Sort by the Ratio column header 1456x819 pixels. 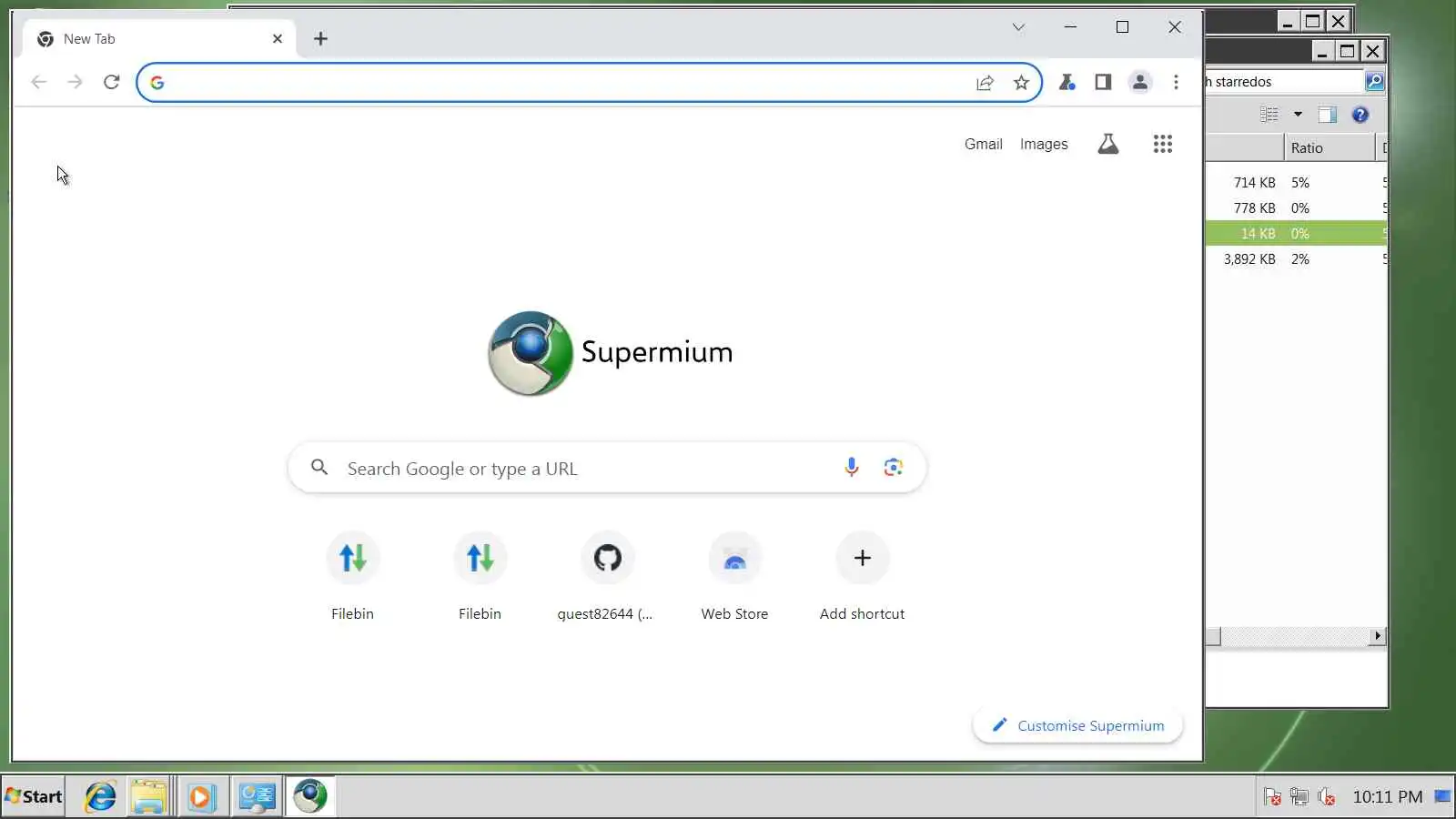[x=1329, y=147]
